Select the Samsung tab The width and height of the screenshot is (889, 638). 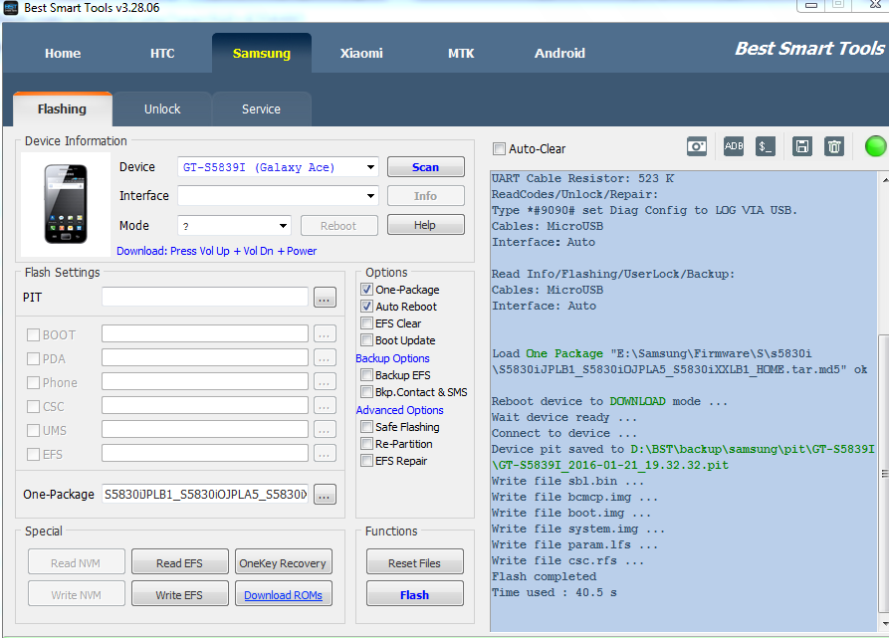click(x=262, y=54)
